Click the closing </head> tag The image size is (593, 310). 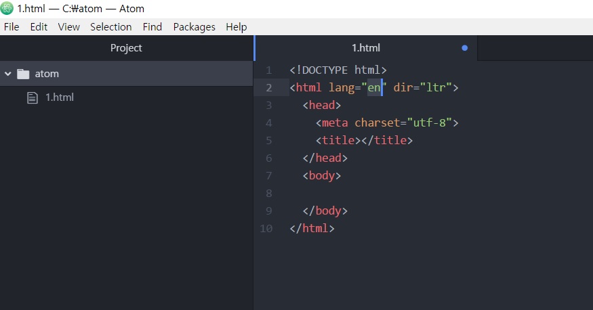[325, 158]
